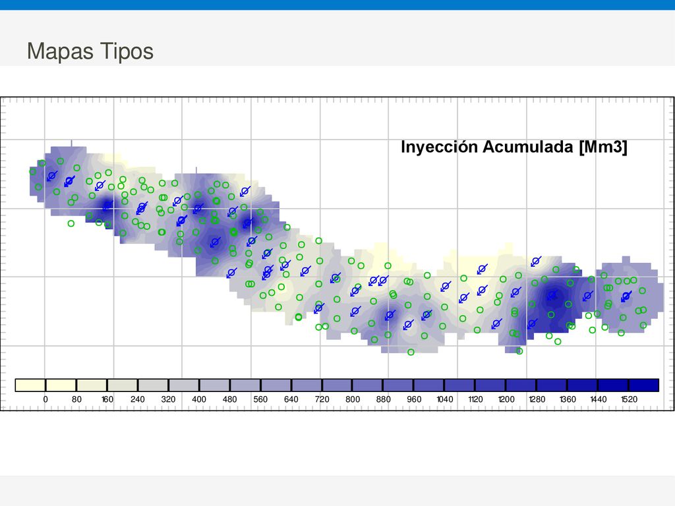Viewport: 675px width, 506px height.
Task: Pick the legend swatch between 1200 and 1280
Action: click(521, 385)
